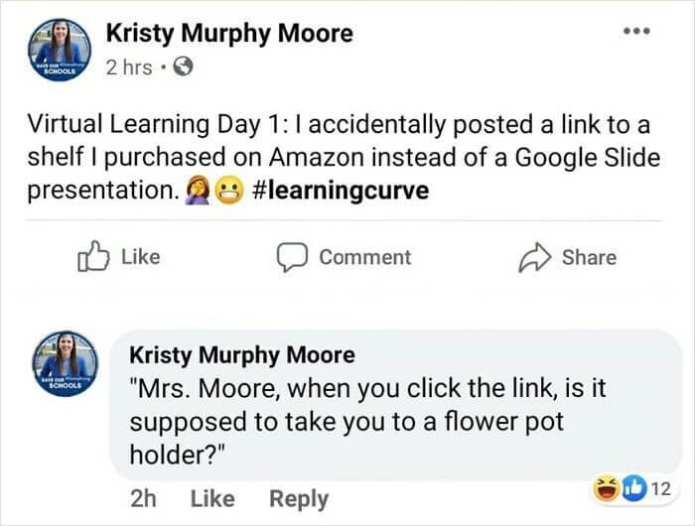
Task: Click the blue thumbs-up reaction icon
Action: pos(633,488)
